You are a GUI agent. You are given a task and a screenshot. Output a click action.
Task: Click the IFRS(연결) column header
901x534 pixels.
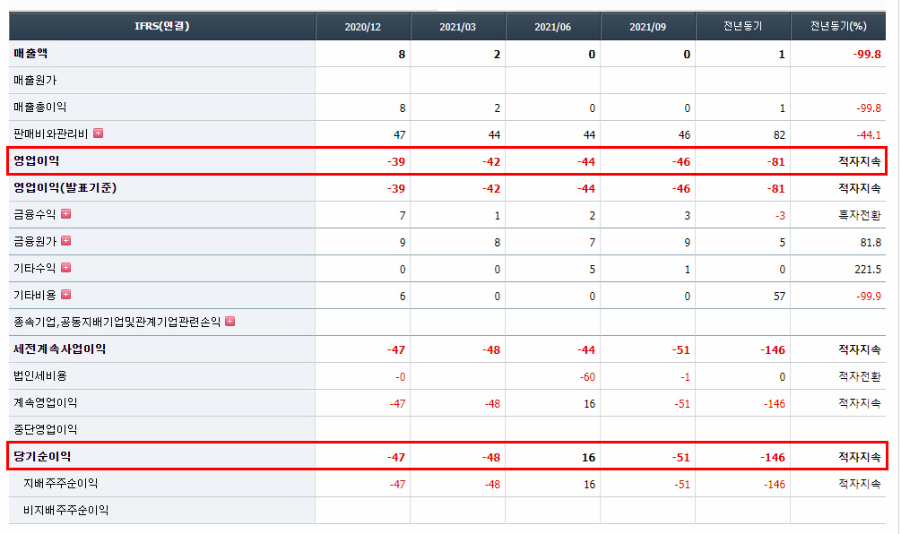162,26
